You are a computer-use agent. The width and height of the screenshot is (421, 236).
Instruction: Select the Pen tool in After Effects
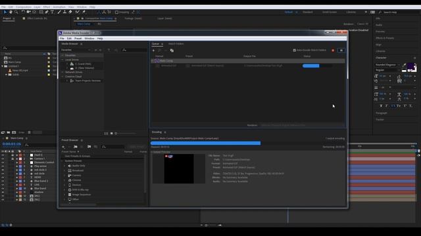click(x=47, y=12)
